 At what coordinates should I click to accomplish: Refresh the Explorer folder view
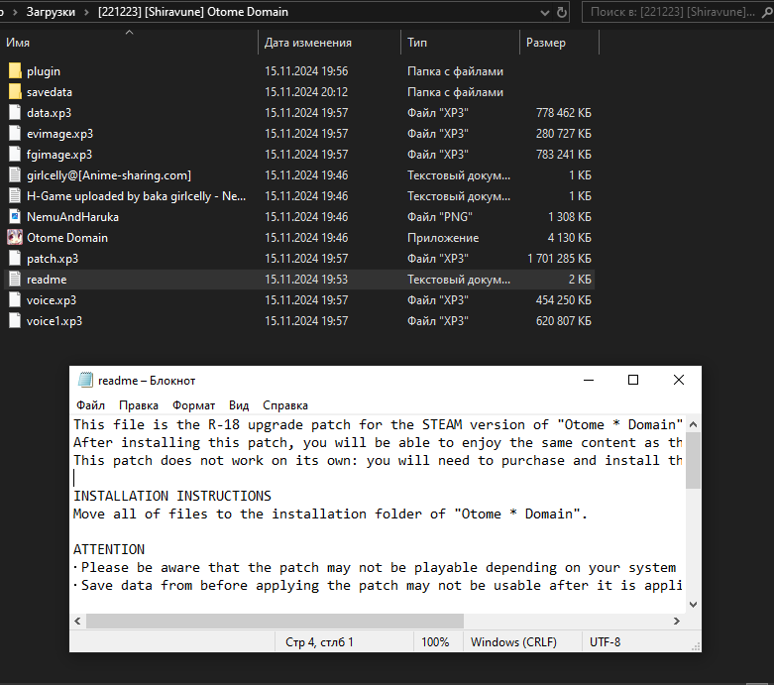pos(562,12)
